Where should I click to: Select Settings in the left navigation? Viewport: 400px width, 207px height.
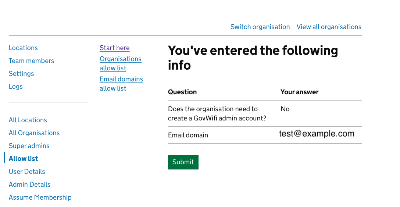[x=21, y=74]
